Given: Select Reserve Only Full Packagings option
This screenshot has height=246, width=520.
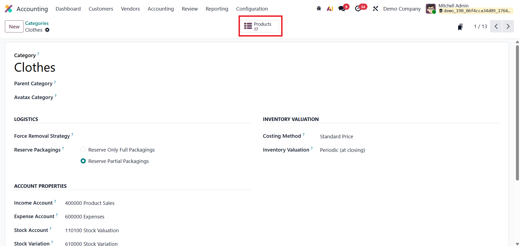Looking at the screenshot, I should pos(83,150).
